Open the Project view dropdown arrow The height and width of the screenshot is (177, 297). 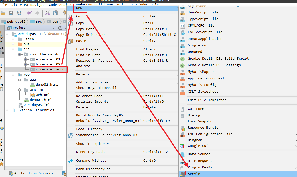tap(54, 28)
